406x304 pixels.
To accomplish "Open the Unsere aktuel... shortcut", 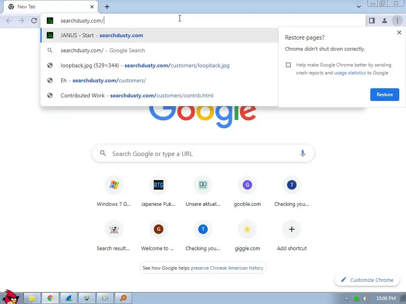I will coord(203,192).
